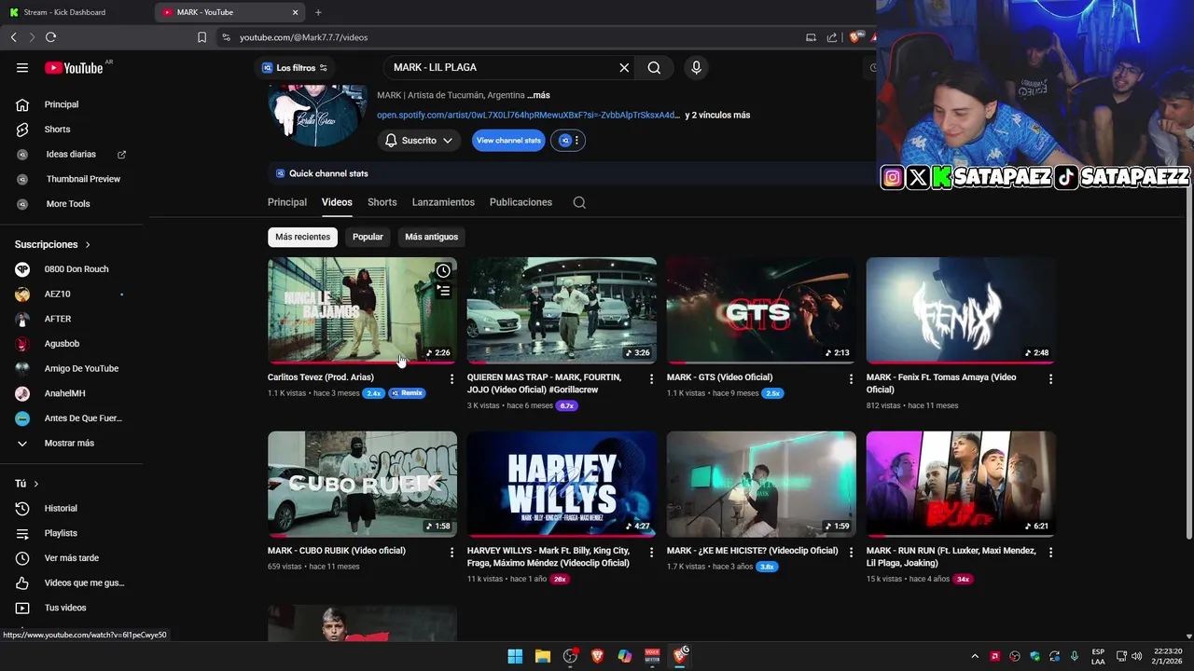Start voice search with microphone
Viewport: 1194px width, 671px height.
[x=695, y=67]
